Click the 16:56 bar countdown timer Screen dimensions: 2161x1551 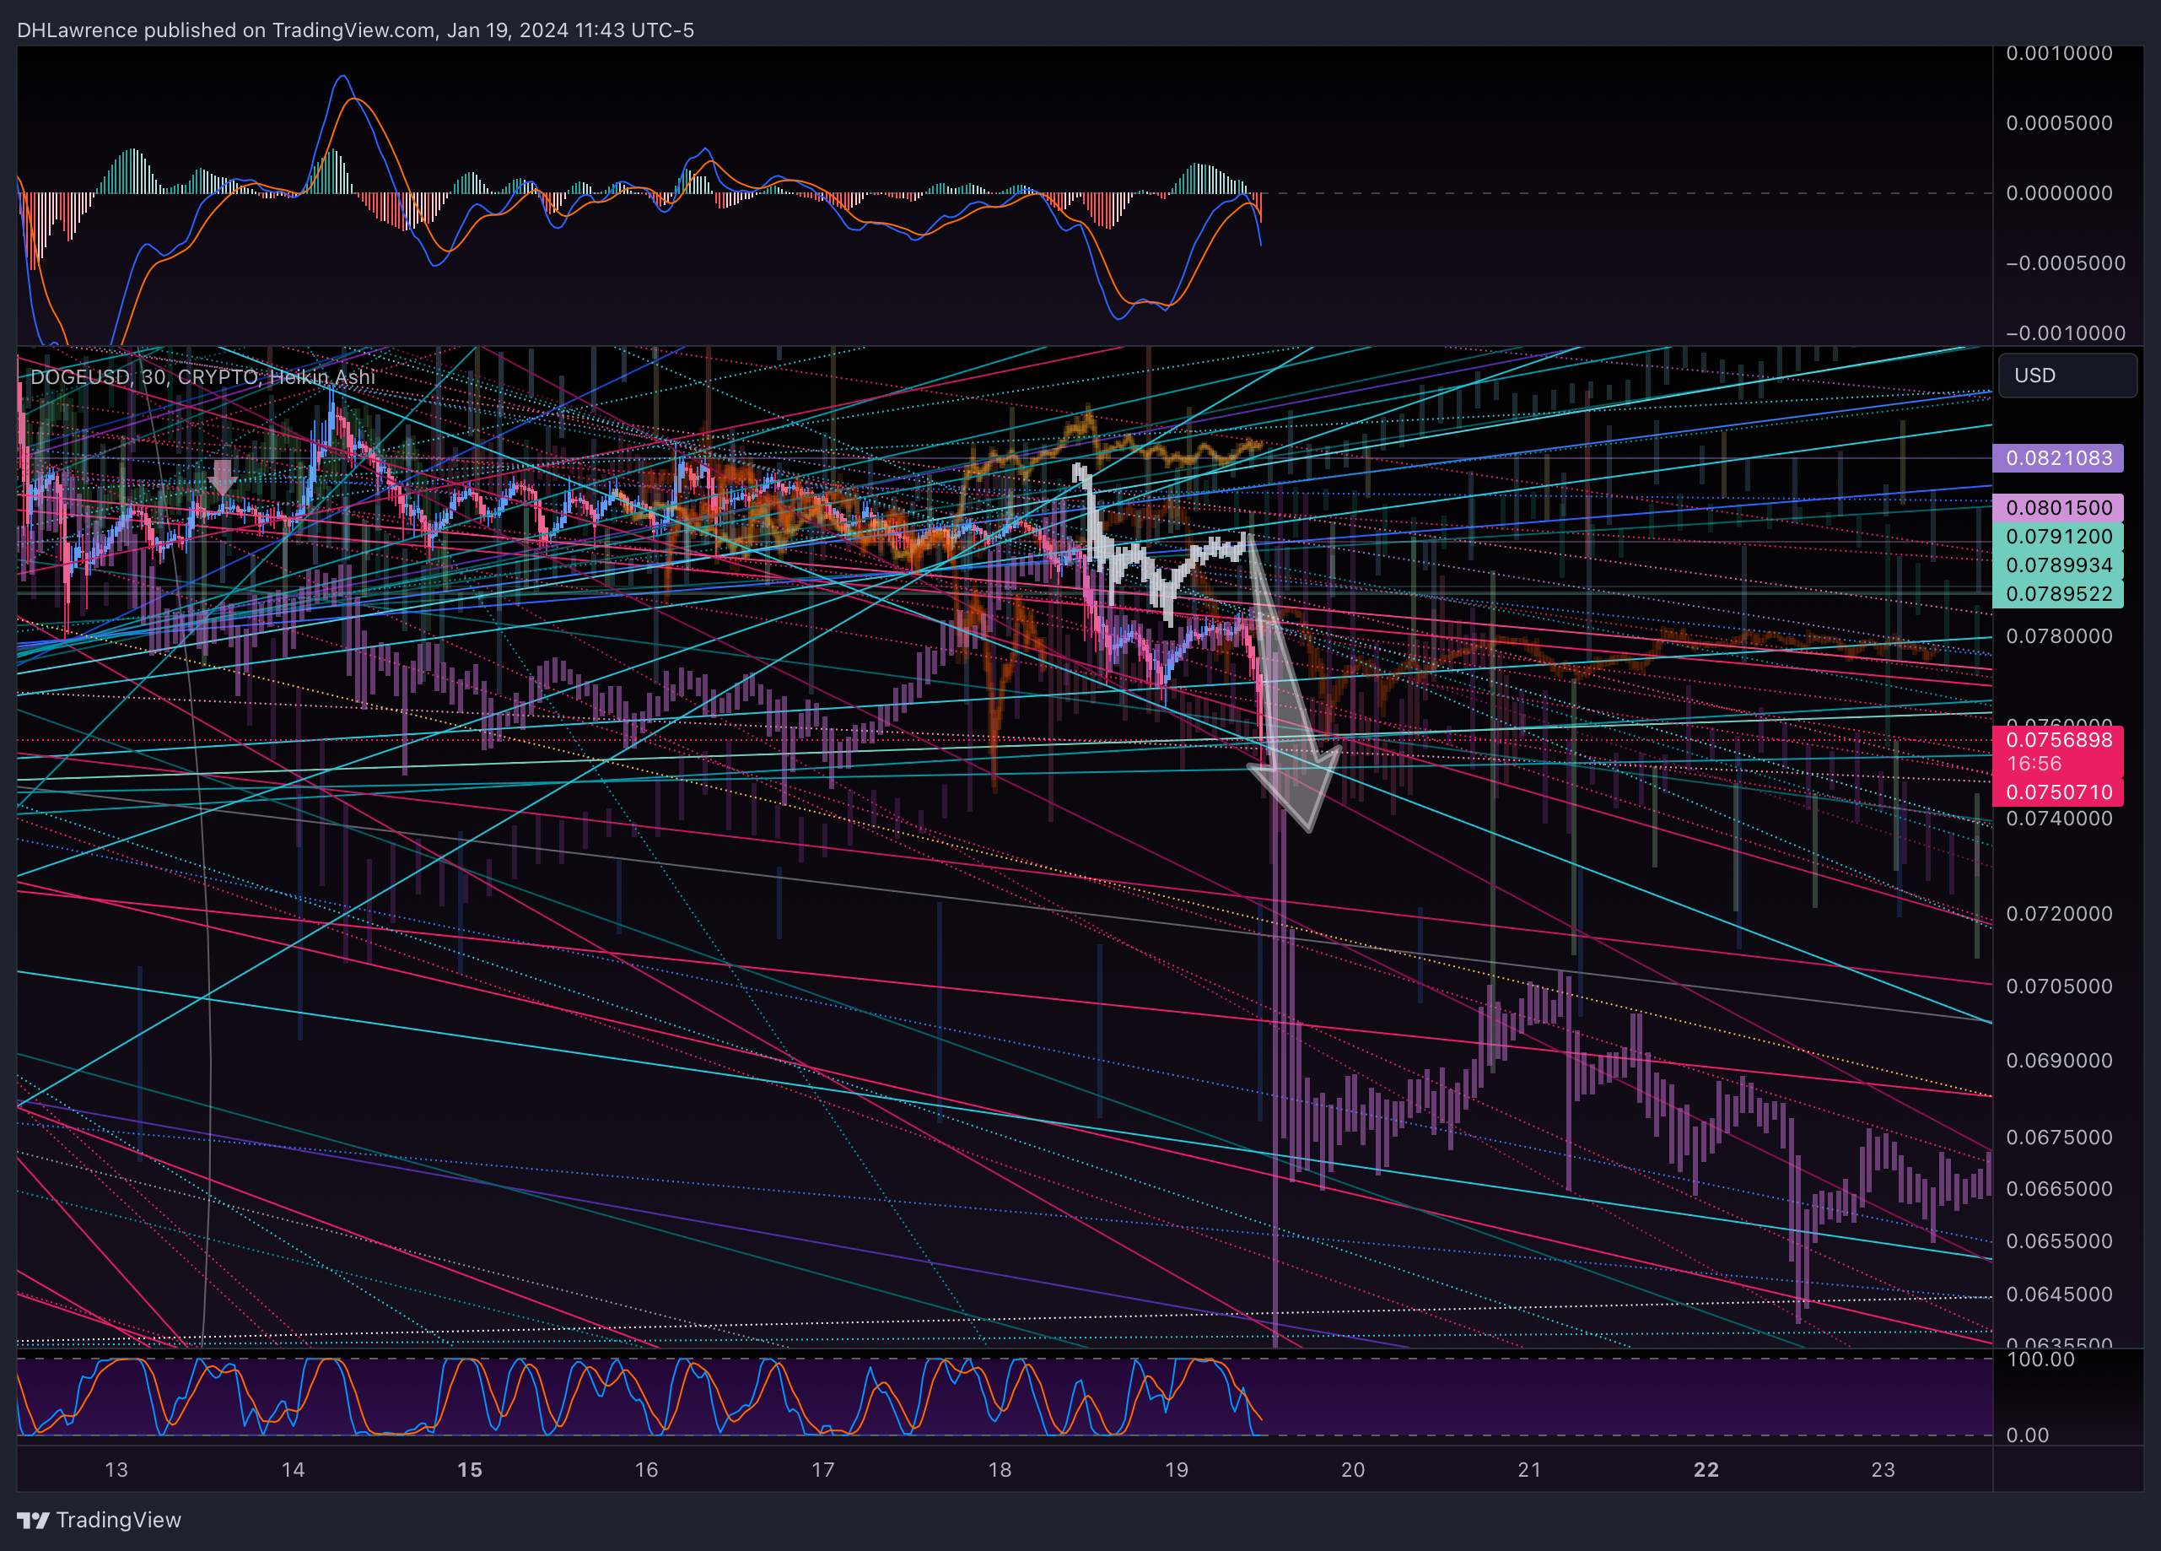(x=2034, y=764)
